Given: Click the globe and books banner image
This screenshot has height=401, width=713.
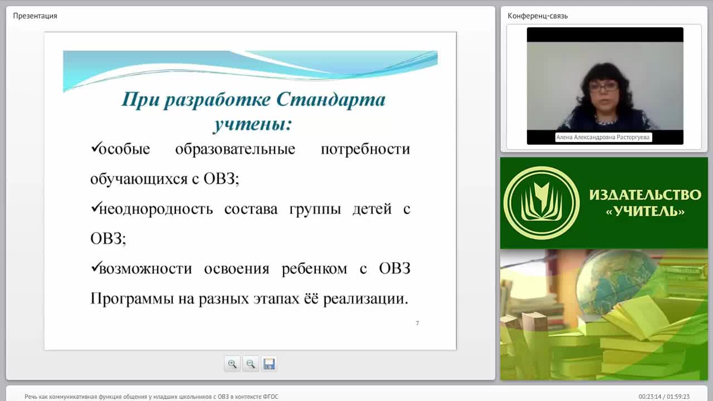Looking at the screenshot, I should [604, 315].
